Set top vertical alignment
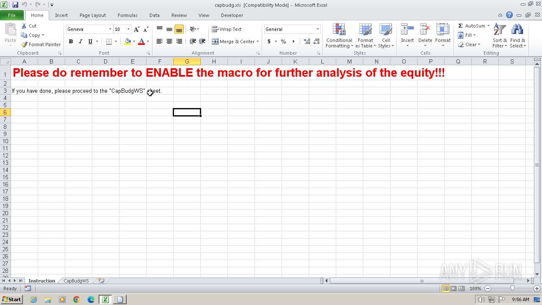Screen dimensions: 542x305 point(160,29)
